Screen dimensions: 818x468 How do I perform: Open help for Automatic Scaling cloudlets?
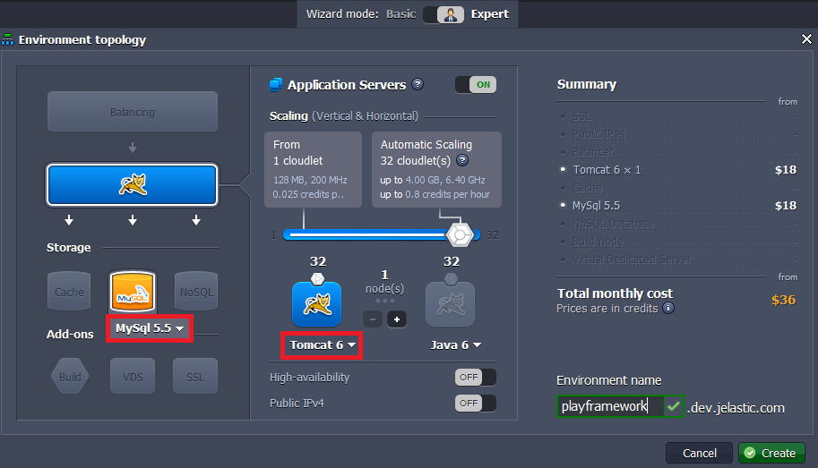pyautogui.click(x=462, y=160)
